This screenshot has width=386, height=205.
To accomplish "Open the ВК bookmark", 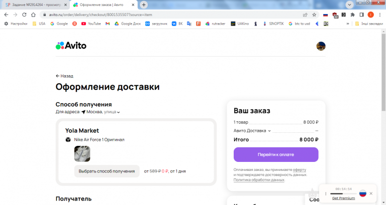I will click(177, 24).
